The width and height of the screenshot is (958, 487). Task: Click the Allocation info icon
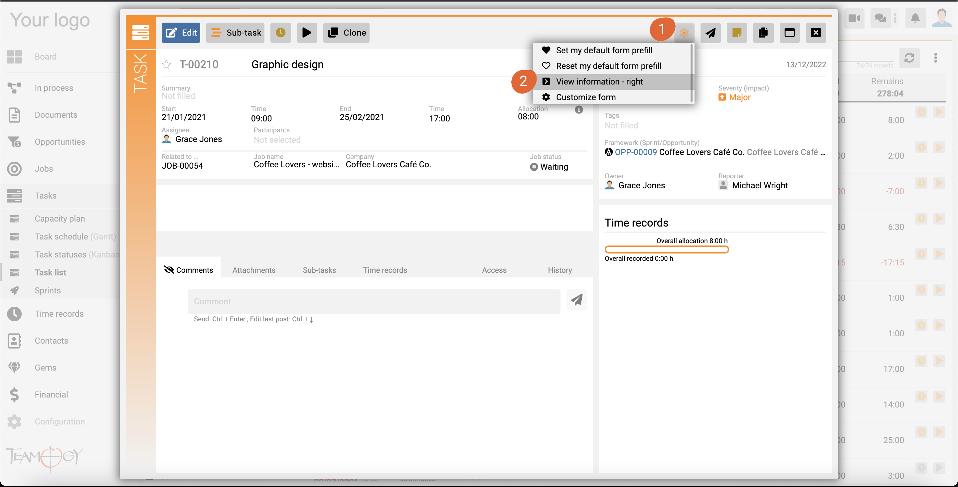(x=579, y=109)
